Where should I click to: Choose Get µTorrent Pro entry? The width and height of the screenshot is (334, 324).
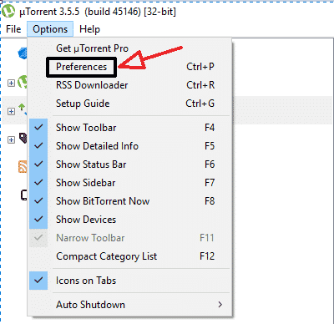92,48
